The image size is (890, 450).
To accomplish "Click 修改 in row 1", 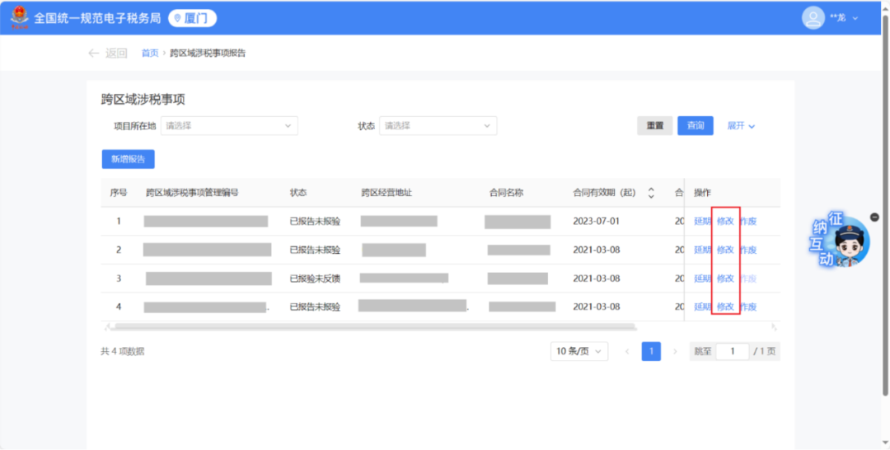I will coord(725,222).
